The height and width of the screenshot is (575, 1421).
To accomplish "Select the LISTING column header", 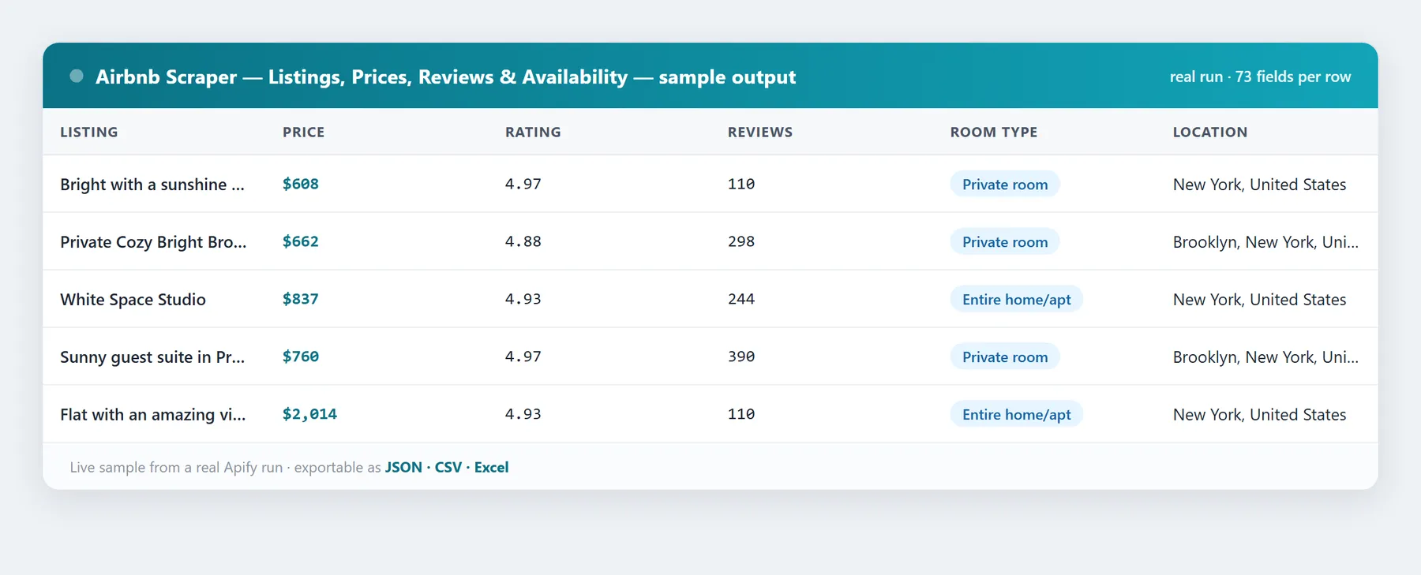I will click(89, 132).
